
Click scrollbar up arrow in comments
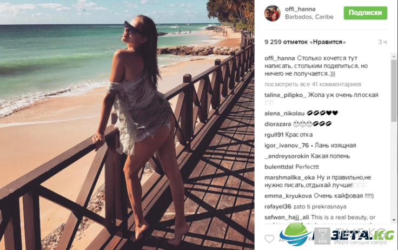click(x=394, y=56)
